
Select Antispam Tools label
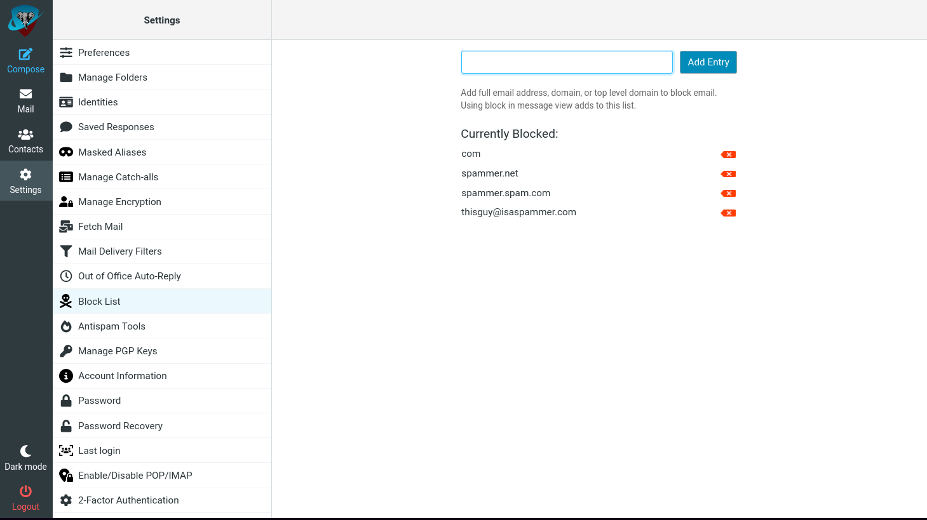(x=112, y=326)
